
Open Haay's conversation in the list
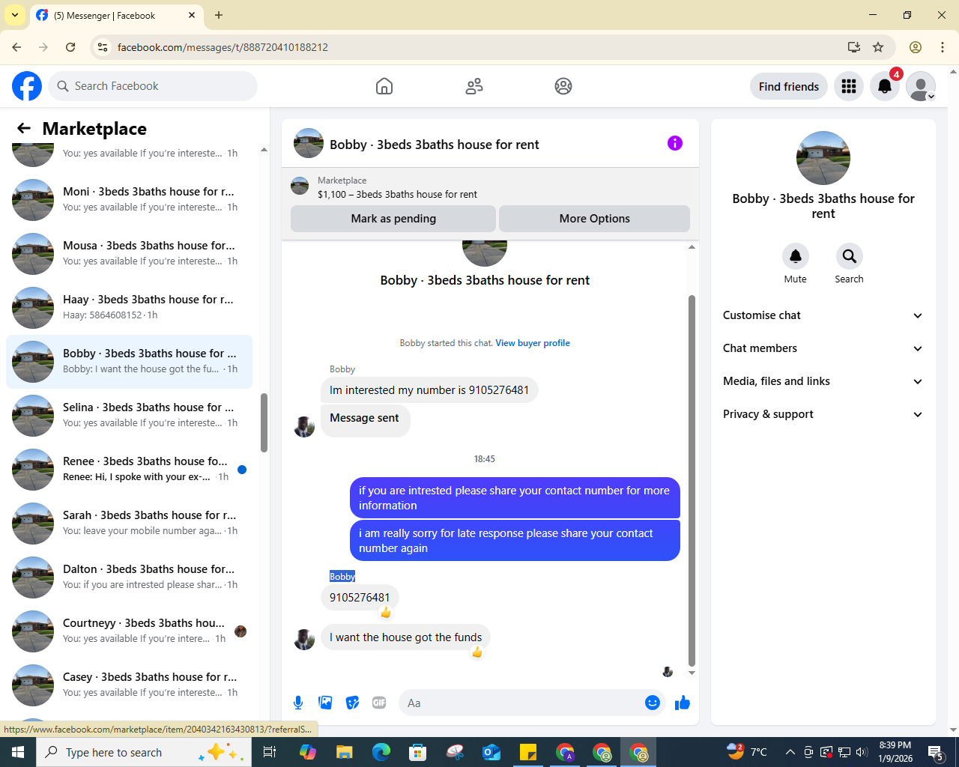(x=129, y=308)
